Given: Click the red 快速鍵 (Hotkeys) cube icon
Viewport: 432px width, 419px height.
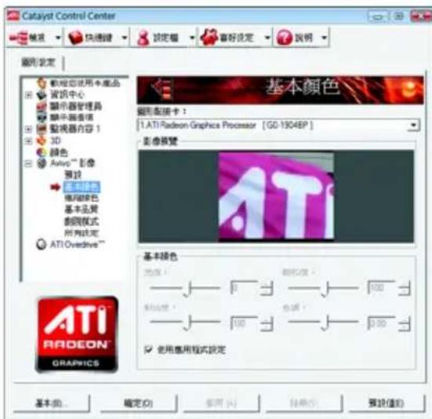Looking at the screenshot, I should [75, 38].
